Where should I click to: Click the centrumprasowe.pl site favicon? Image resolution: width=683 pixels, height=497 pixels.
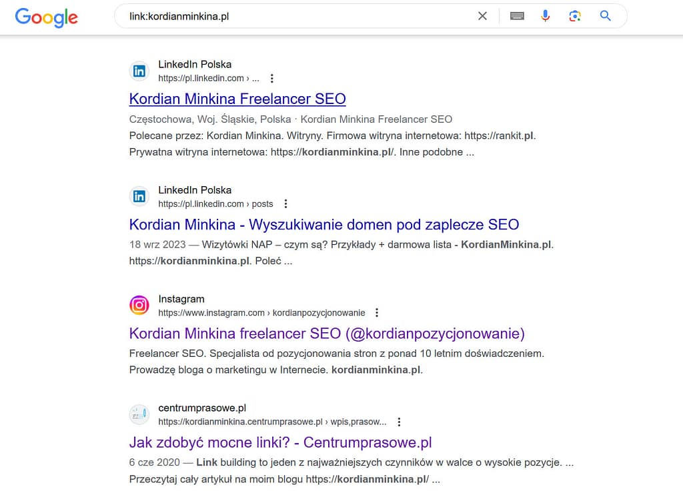(139, 414)
